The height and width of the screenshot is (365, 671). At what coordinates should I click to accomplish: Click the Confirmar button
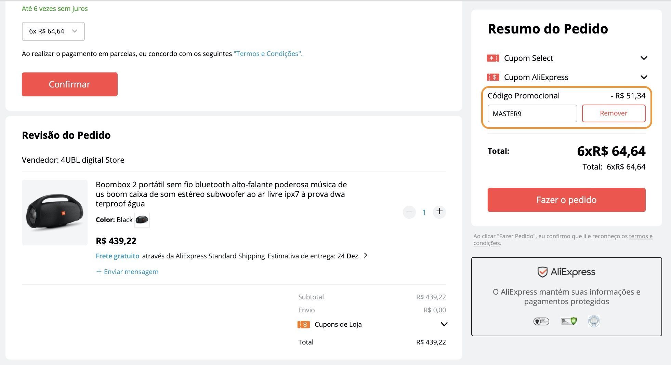70,84
